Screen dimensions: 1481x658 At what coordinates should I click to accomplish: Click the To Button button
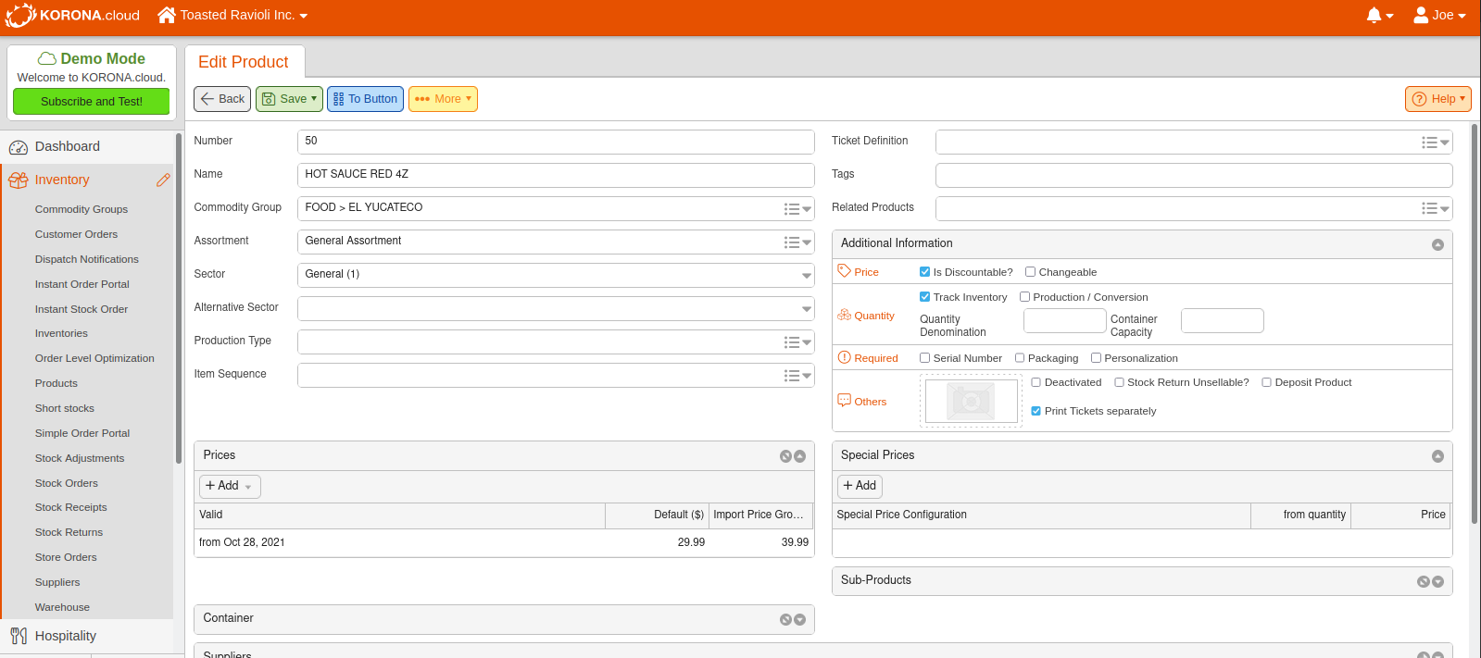tap(365, 99)
